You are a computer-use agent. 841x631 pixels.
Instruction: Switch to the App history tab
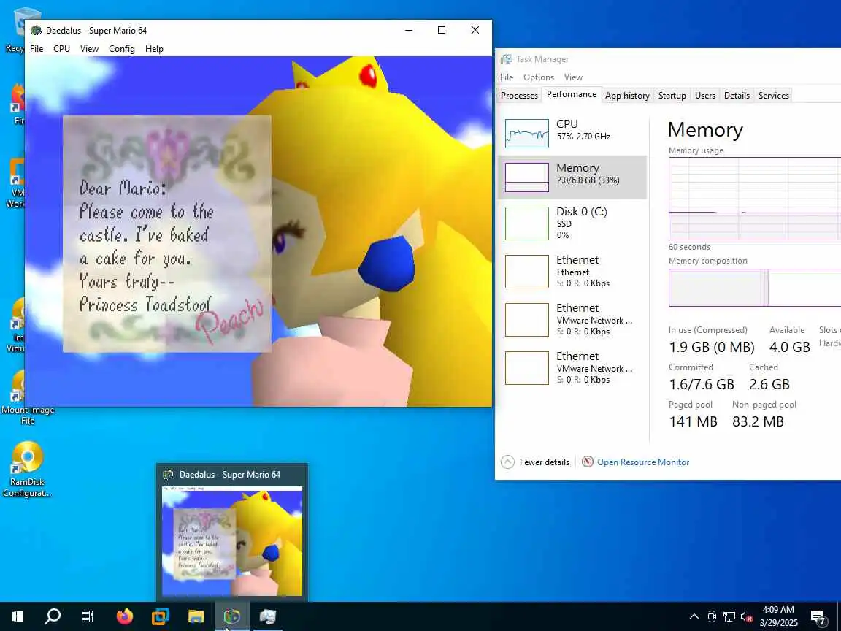click(627, 96)
